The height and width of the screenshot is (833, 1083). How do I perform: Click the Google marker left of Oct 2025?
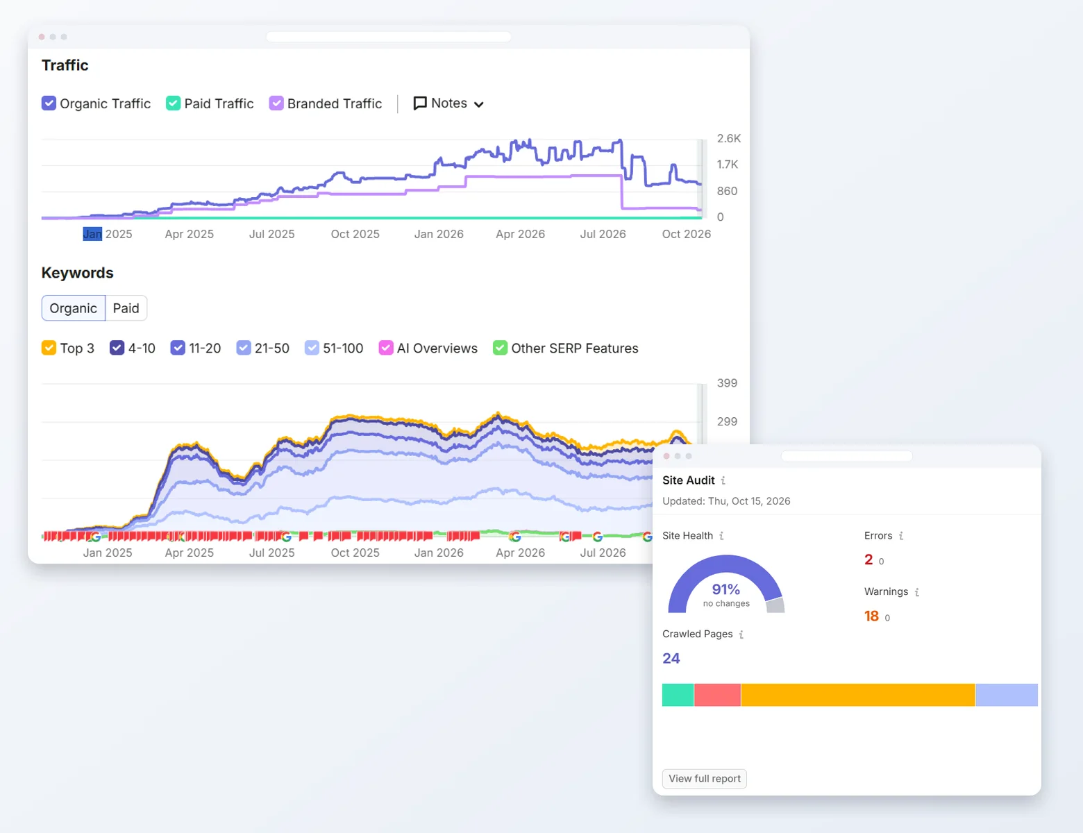(286, 537)
